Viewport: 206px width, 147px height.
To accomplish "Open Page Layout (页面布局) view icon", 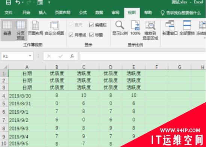I will coord(36,28).
